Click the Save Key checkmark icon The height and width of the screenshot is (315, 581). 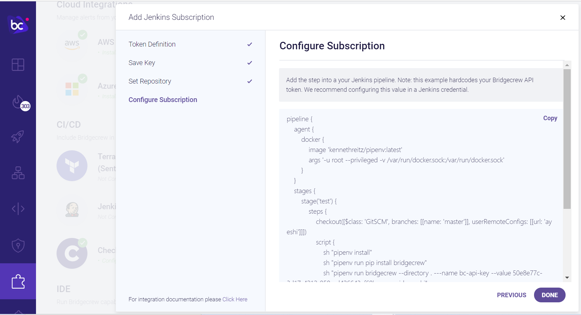[250, 63]
